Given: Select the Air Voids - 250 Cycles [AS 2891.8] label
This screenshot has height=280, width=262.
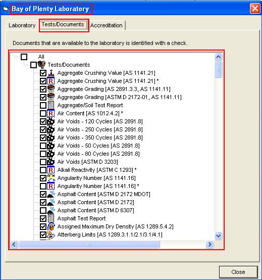Looking at the screenshot, I should point(100,129).
